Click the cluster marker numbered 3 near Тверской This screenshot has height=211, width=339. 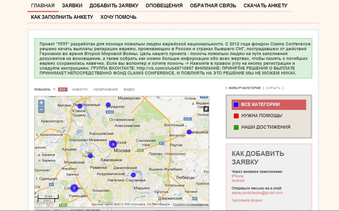113,144
